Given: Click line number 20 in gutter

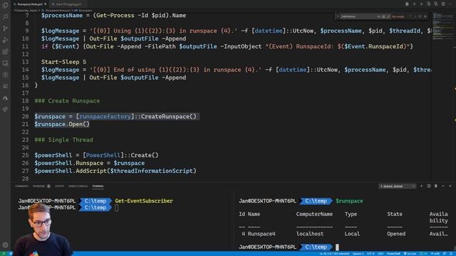Looking at the screenshot, I should coord(26,117).
